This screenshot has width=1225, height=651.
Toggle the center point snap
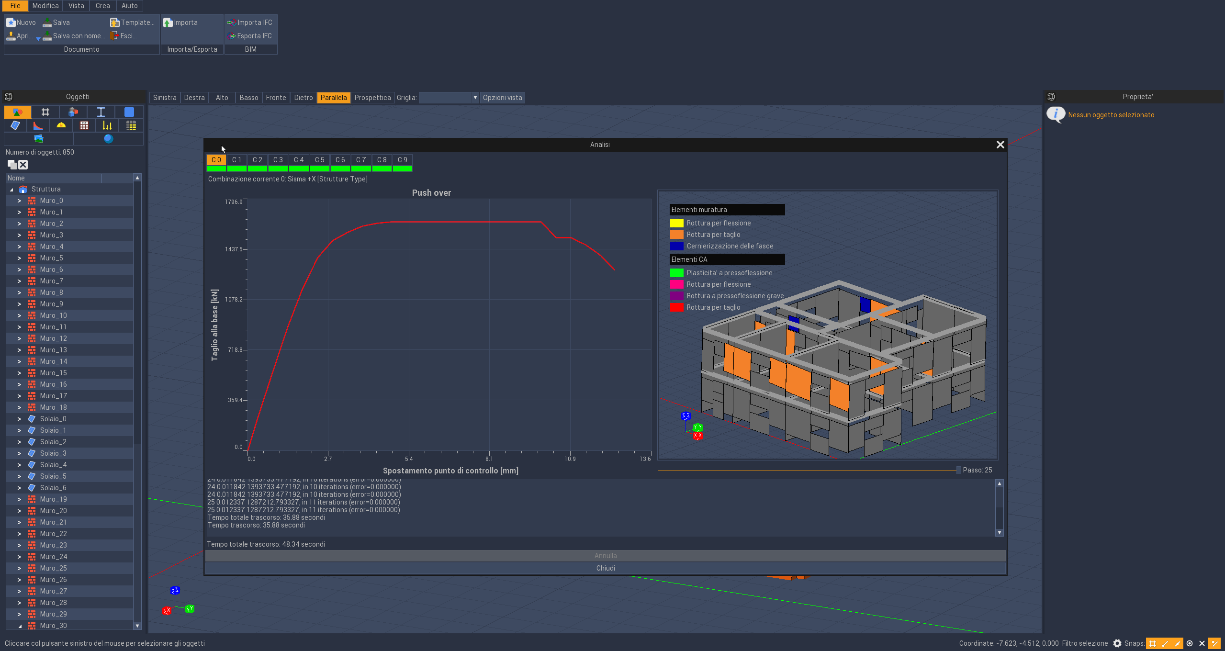pyautogui.click(x=1190, y=643)
